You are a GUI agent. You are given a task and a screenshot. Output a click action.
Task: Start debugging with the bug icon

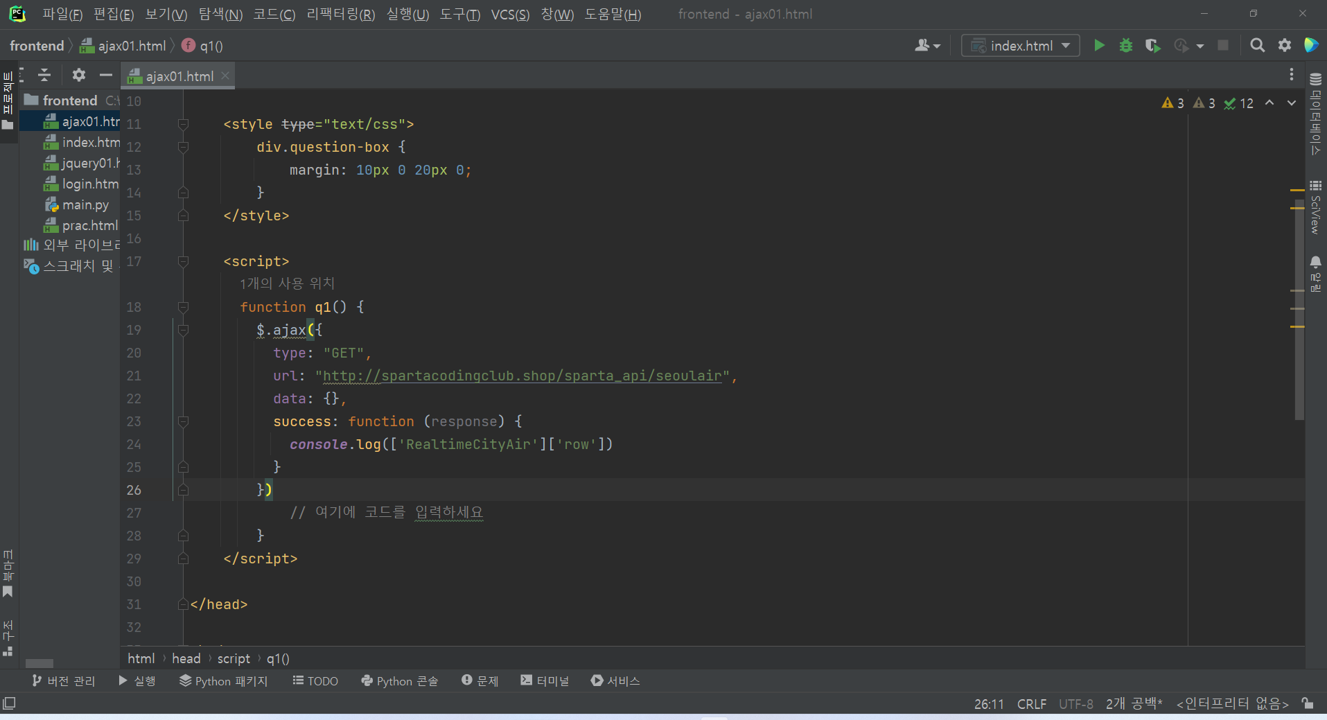coord(1126,46)
